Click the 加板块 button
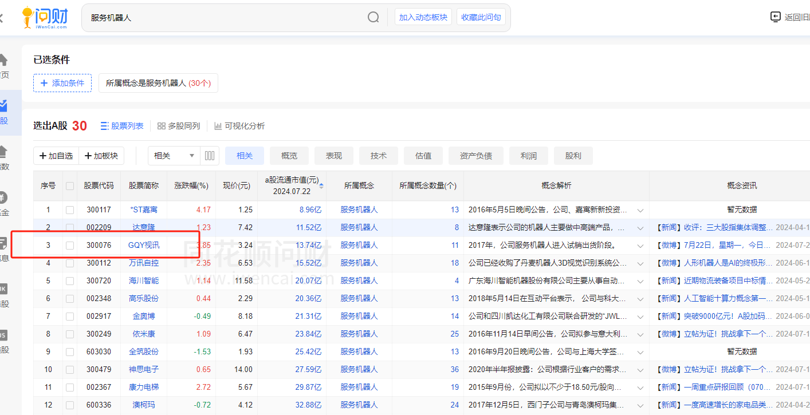810x415 pixels. coord(101,156)
